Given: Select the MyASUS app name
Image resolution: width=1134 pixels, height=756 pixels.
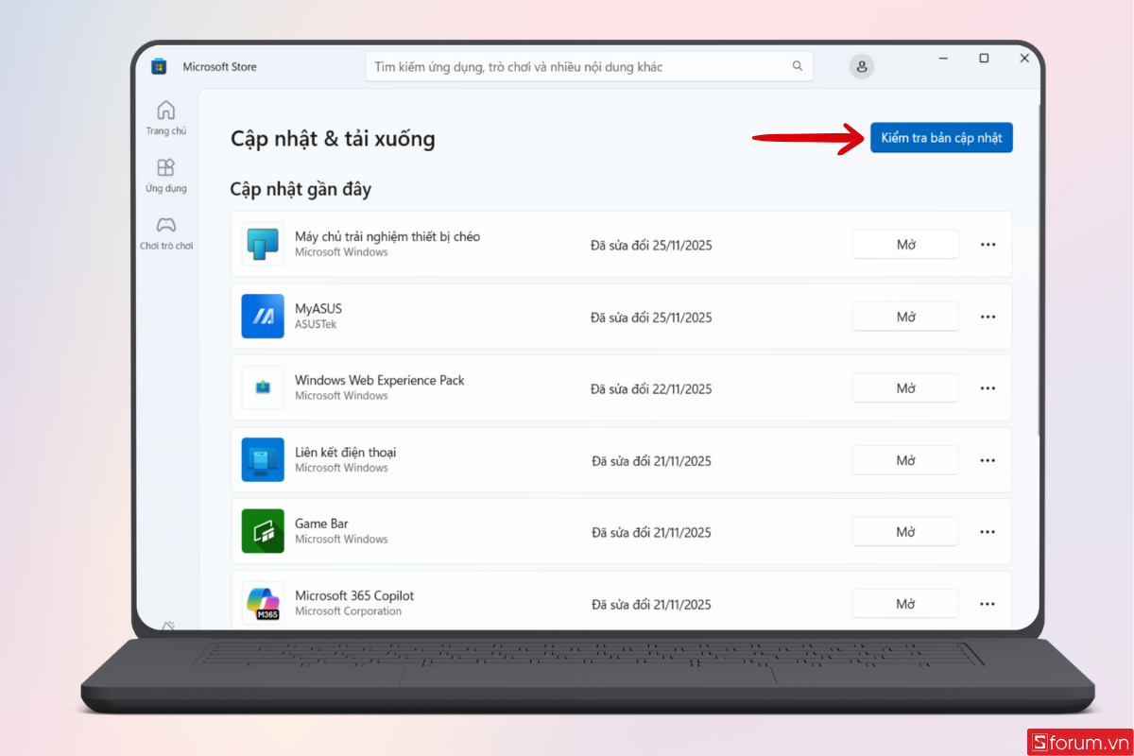Looking at the screenshot, I should (x=318, y=308).
